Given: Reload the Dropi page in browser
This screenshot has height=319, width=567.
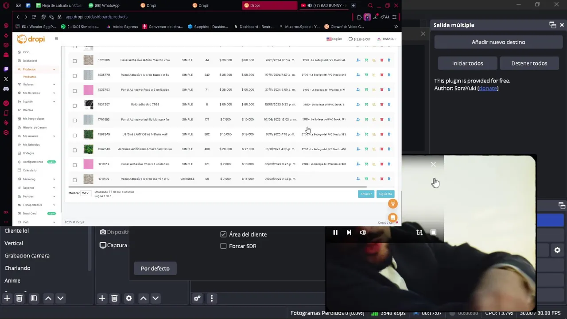Looking at the screenshot, I should click(x=34, y=17).
